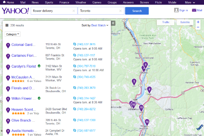Select map pin number 11
This screenshot has height=136, width=204.
[141, 108]
